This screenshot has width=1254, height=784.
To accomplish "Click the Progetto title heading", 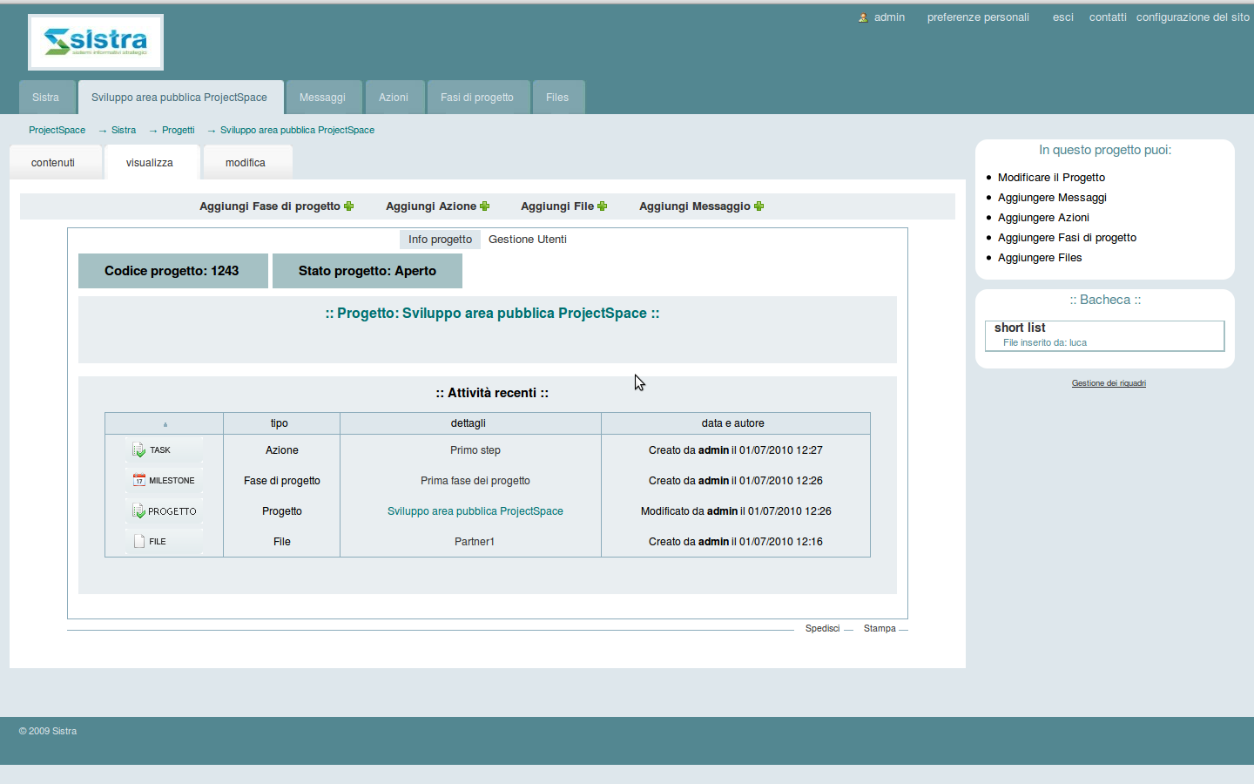I will [493, 314].
